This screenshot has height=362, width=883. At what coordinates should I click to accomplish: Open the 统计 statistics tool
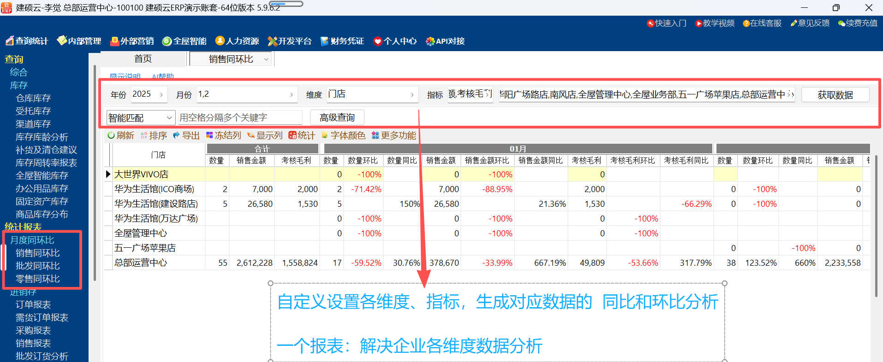click(292, 135)
